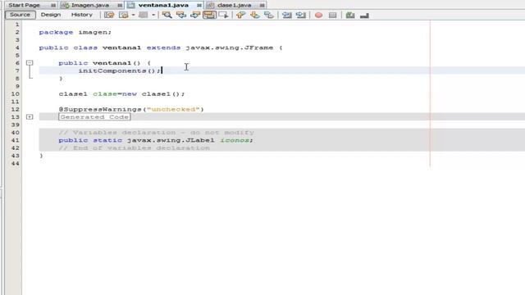The image size is (525, 295).
Task: Click 'public ventana1()' constructor declaration
Action: pos(99,63)
